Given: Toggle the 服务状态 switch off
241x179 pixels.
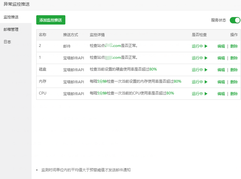Looking at the screenshot, I should point(235,20).
